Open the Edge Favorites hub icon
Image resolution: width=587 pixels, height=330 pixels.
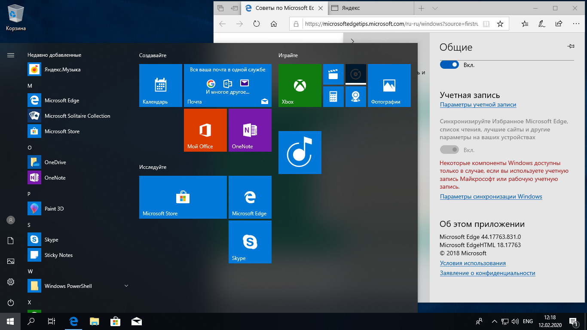pyautogui.click(x=525, y=24)
